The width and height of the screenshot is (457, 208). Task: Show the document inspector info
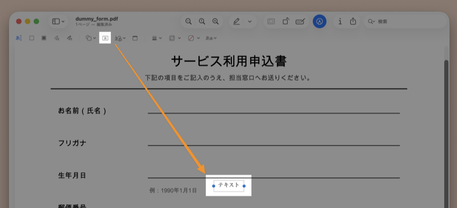click(340, 21)
